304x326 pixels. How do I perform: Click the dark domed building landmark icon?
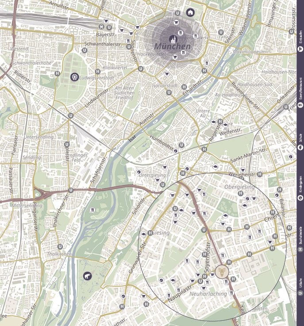pos(190,12)
